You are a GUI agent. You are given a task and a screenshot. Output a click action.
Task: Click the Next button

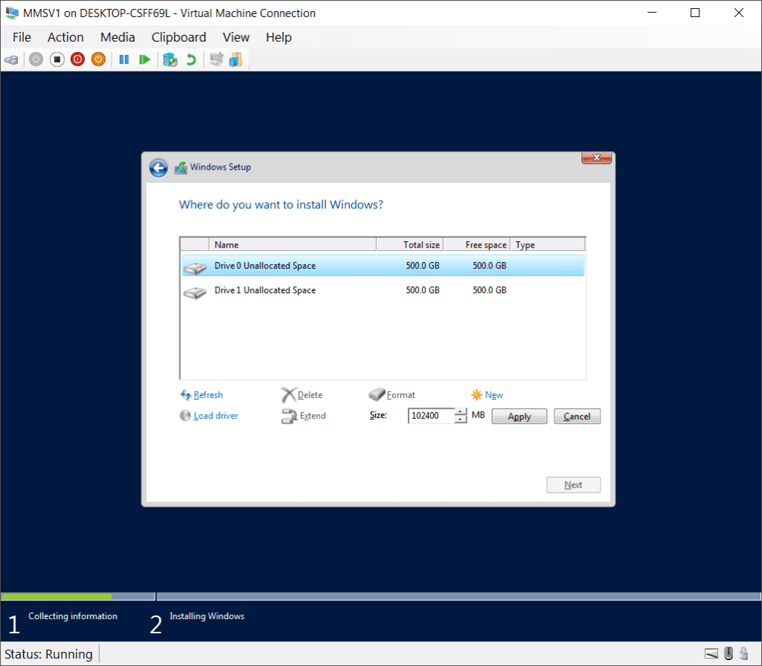click(x=574, y=484)
